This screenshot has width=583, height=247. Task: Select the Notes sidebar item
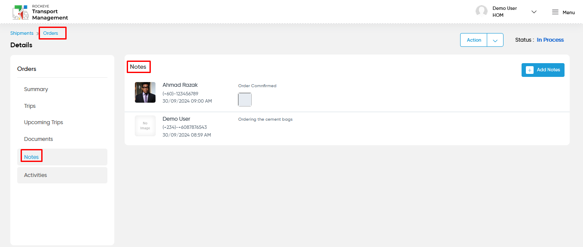(62, 157)
